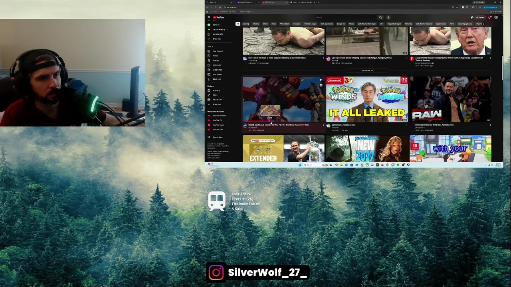Viewport: 511px width, 287px height.
Task: Open the Pokemon IT ALL LEAKED thumbnail
Action: tap(367, 99)
